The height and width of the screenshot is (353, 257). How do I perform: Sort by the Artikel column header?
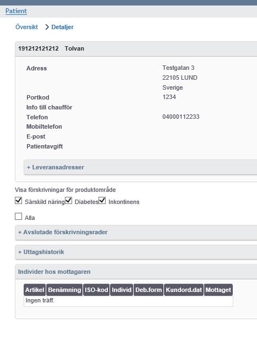tap(35, 290)
